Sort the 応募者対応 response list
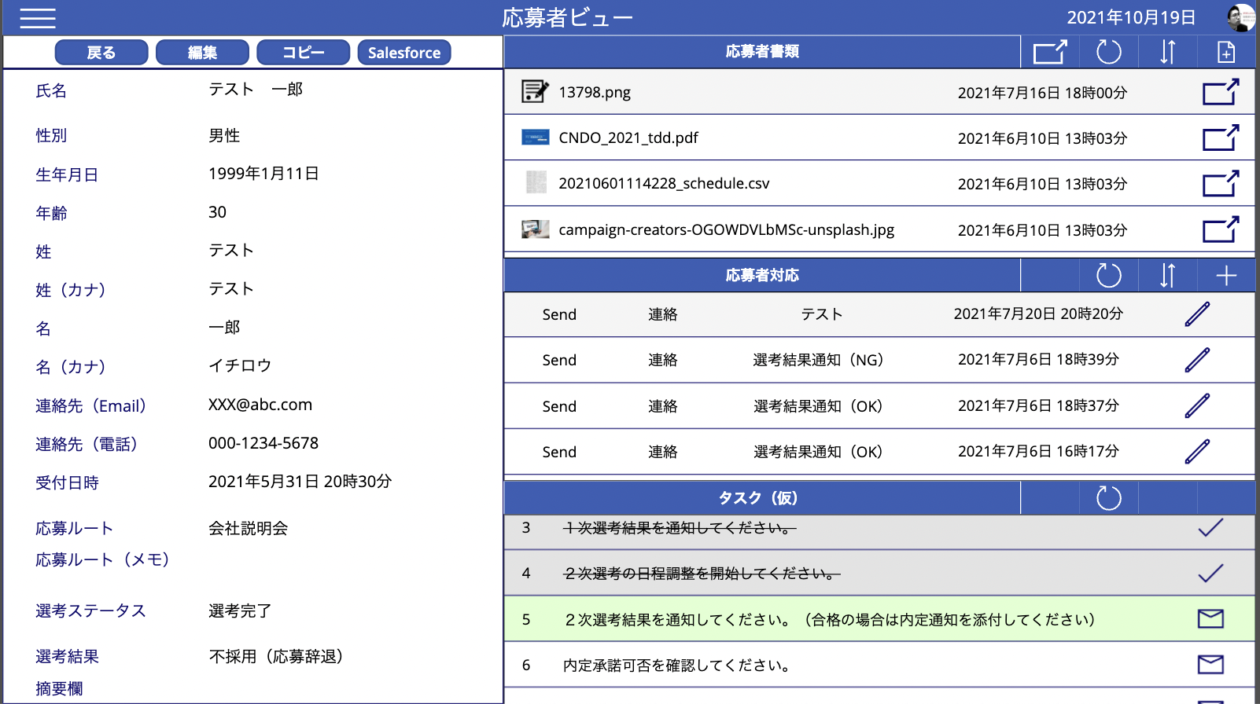Screen dimensions: 1260x704 pyautogui.click(x=1167, y=275)
